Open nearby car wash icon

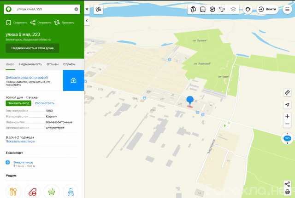[71, 192]
